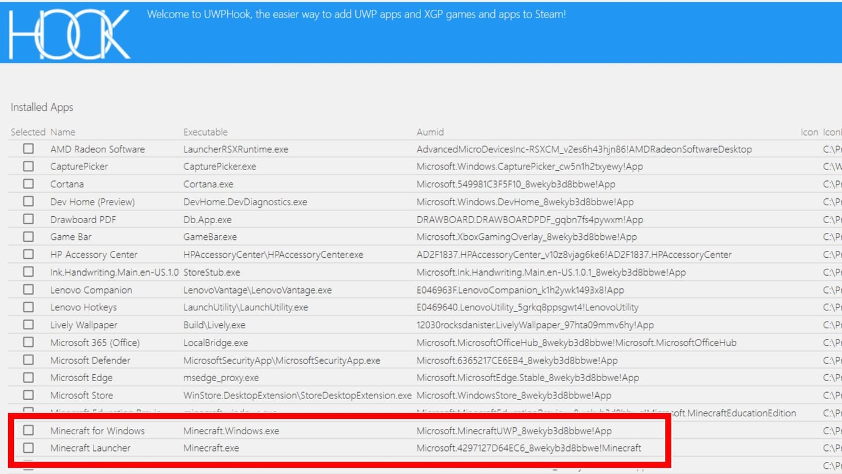Click the Aumid column header
This screenshot has width=842, height=474.
tap(430, 132)
